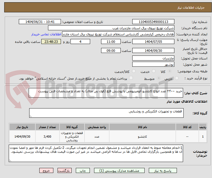Toggle the Islamic treasury bonds payment checkbox
The width and height of the screenshot is (212, 178).
tap(131, 78)
